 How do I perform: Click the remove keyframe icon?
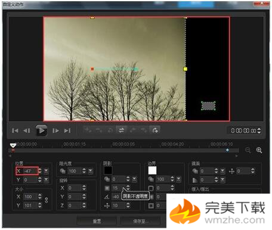pyautogui.click(x=99, y=130)
